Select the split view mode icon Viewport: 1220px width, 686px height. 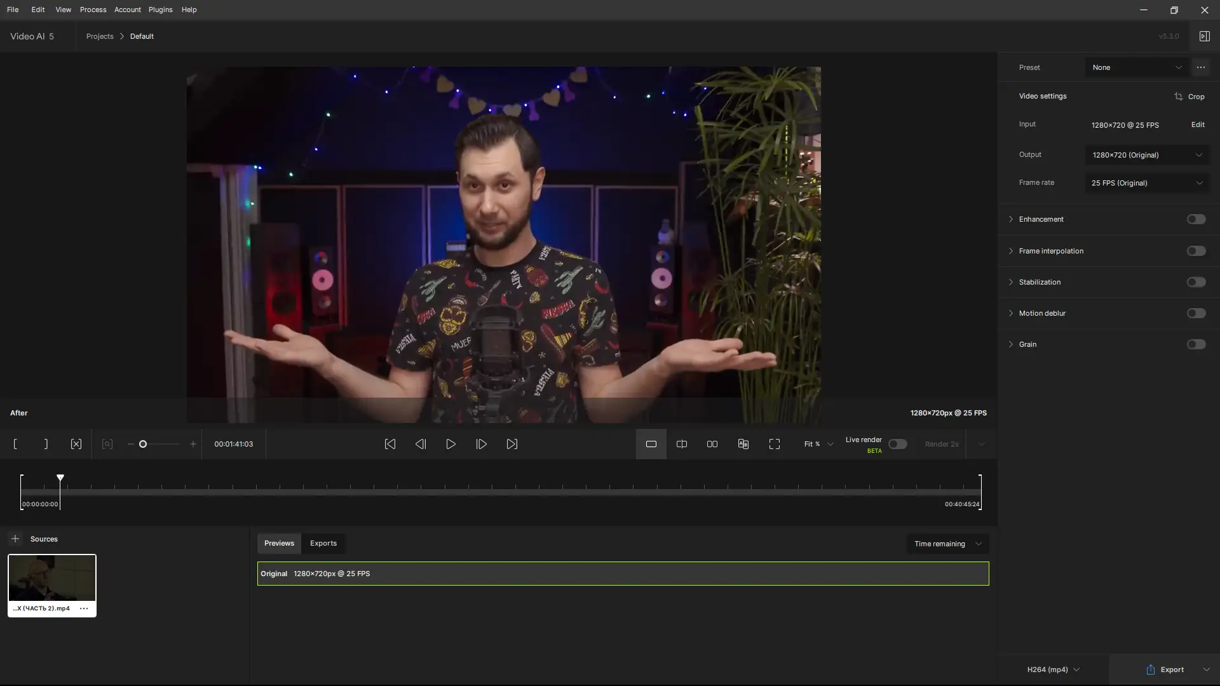click(682, 444)
